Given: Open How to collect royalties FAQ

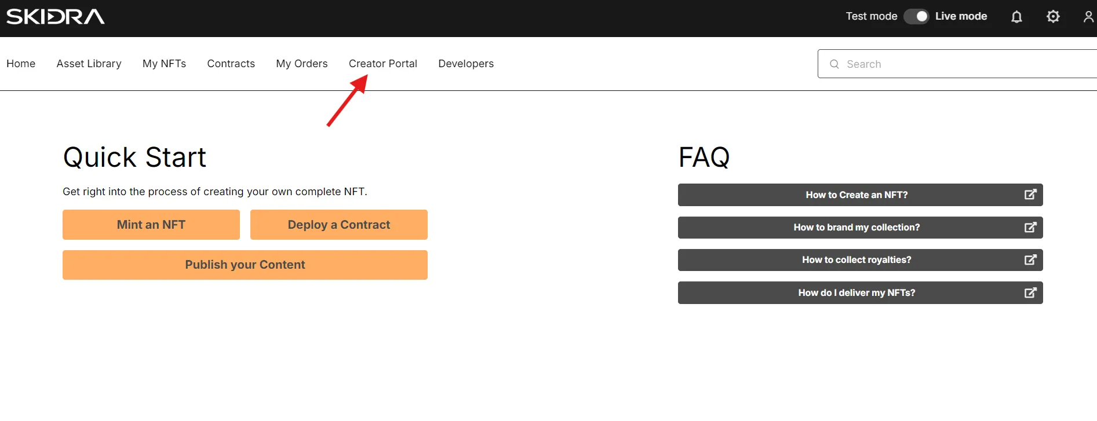Looking at the screenshot, I should tap(860, 259).
